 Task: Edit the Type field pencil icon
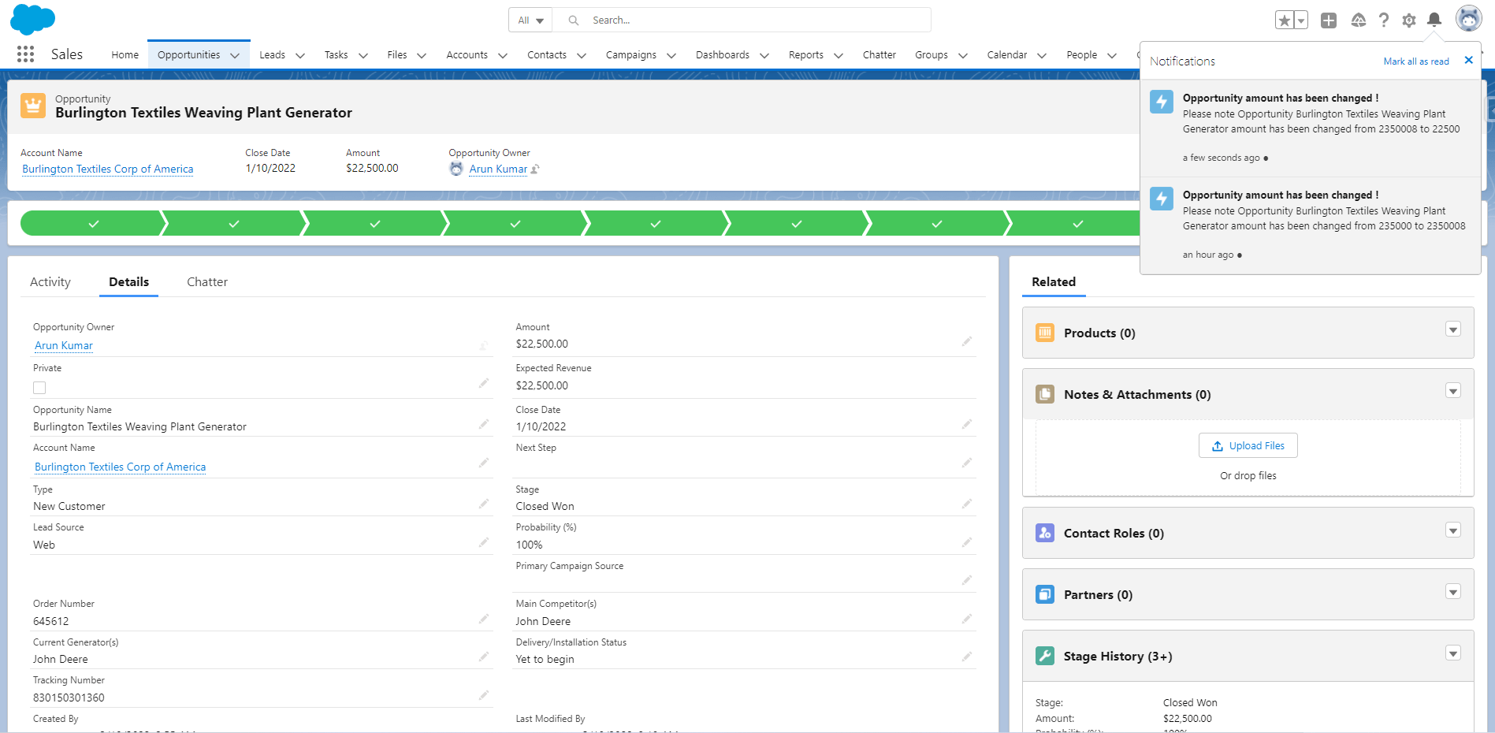484,504
